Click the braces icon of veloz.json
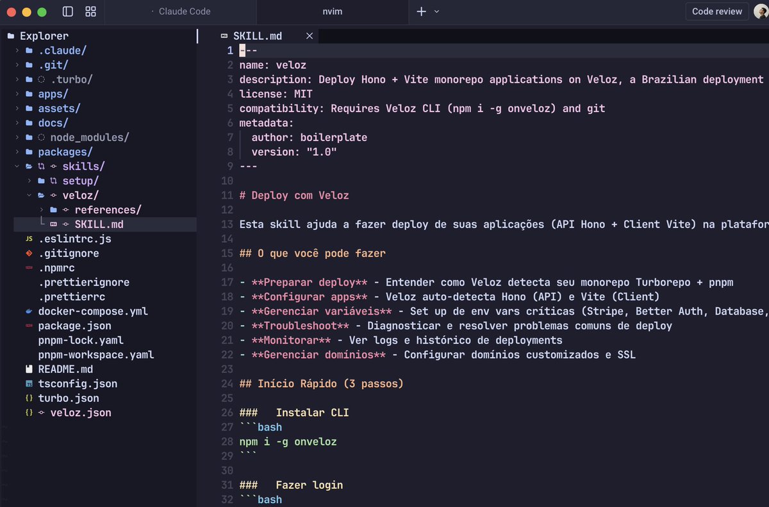 pyautogui.click(x=29, y=413)
